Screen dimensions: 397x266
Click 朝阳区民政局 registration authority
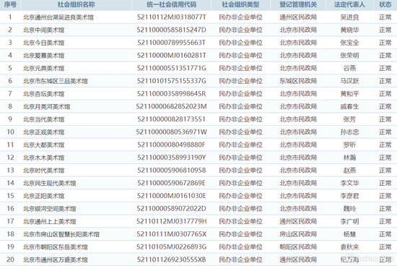click(x=298, y=246)
